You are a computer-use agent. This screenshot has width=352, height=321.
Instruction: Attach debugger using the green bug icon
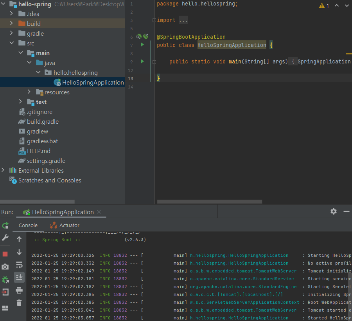(x=5, y=280)
